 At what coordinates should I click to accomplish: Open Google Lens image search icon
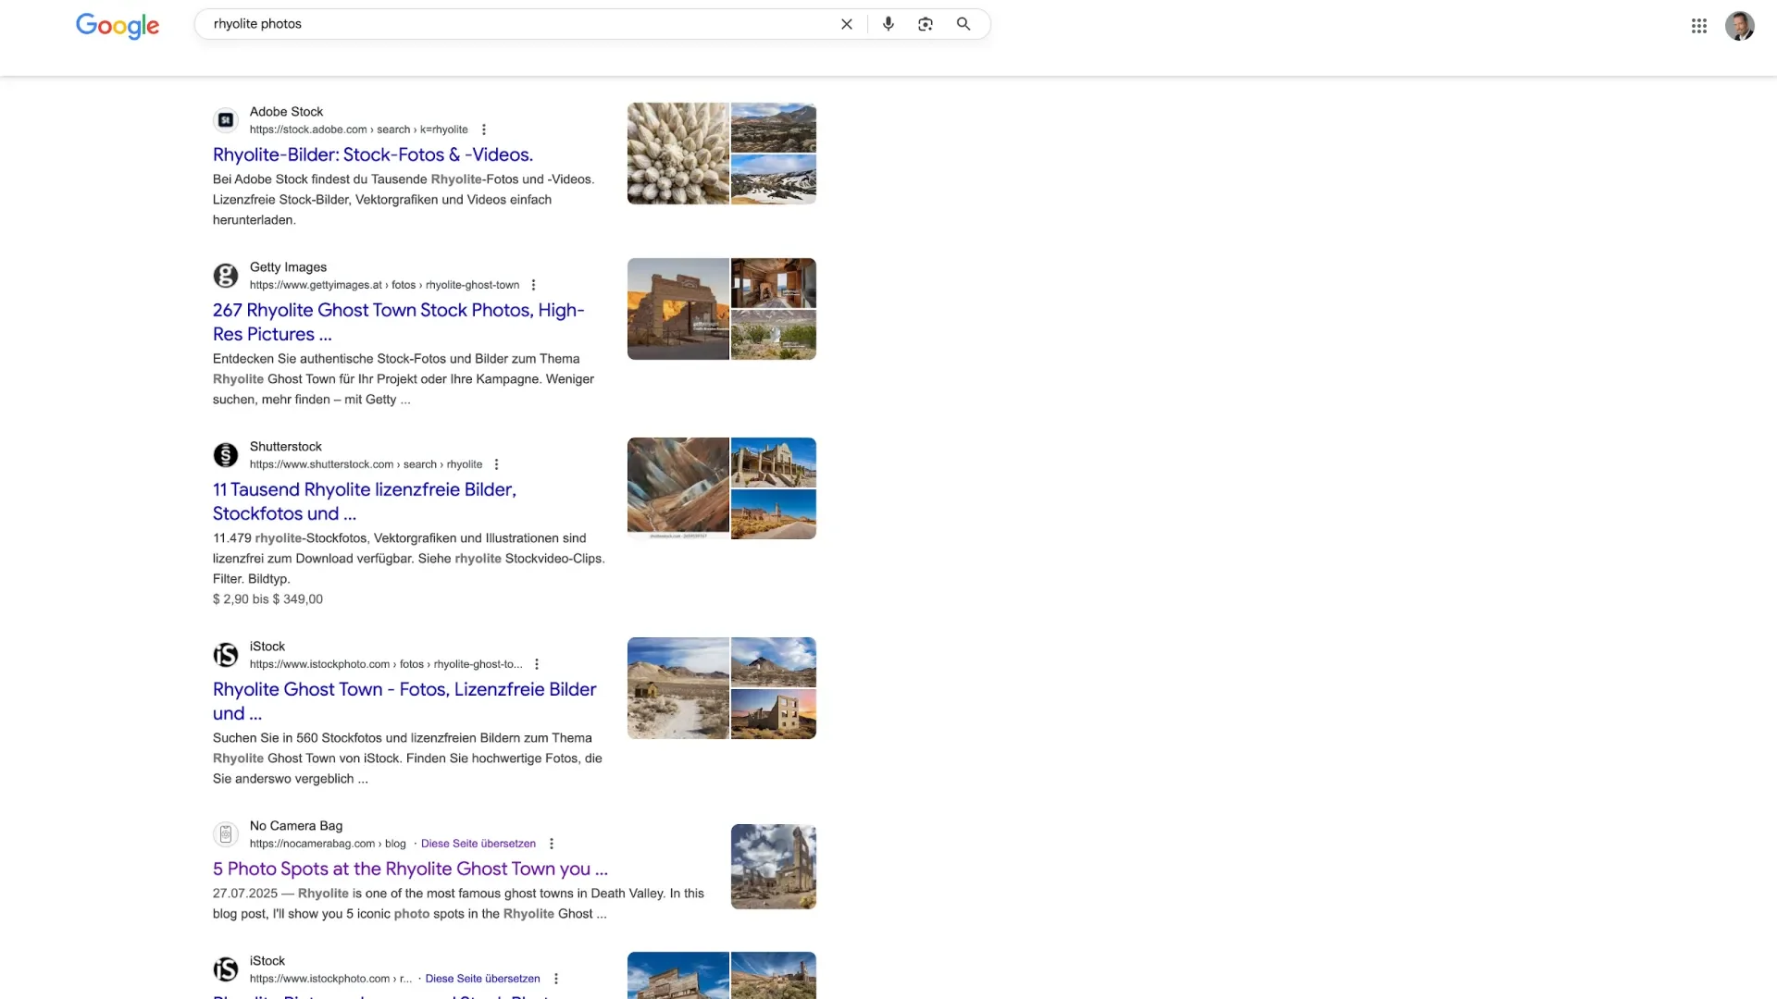925,24
